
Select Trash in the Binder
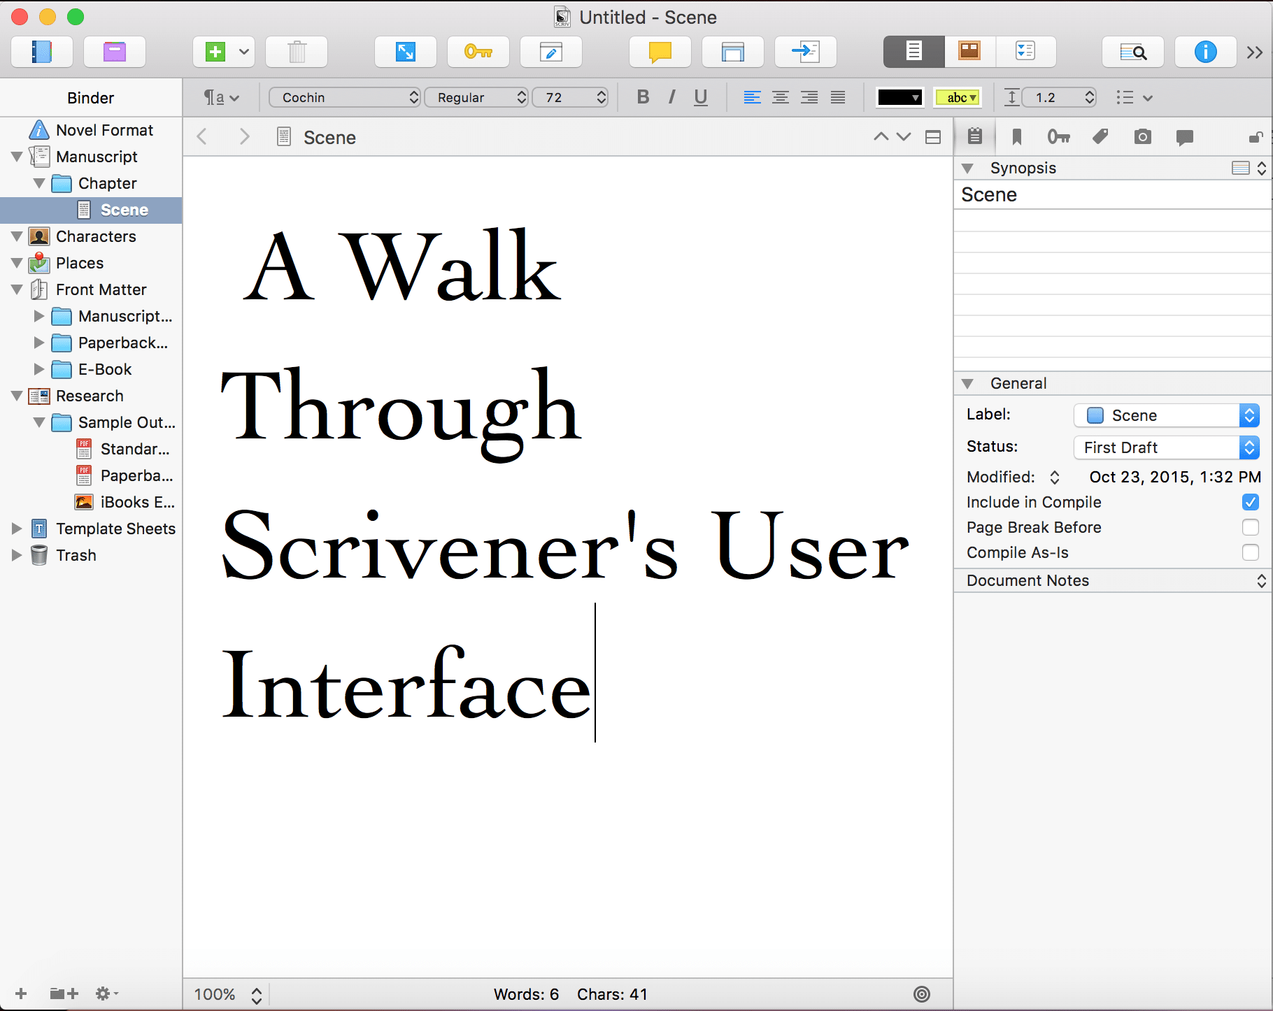(91, 555)
